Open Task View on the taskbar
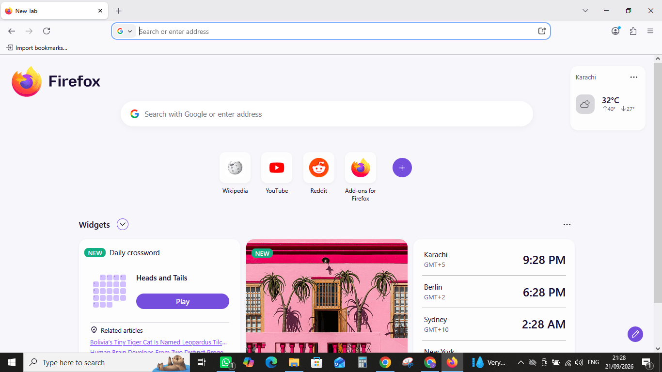 point(202,362)
